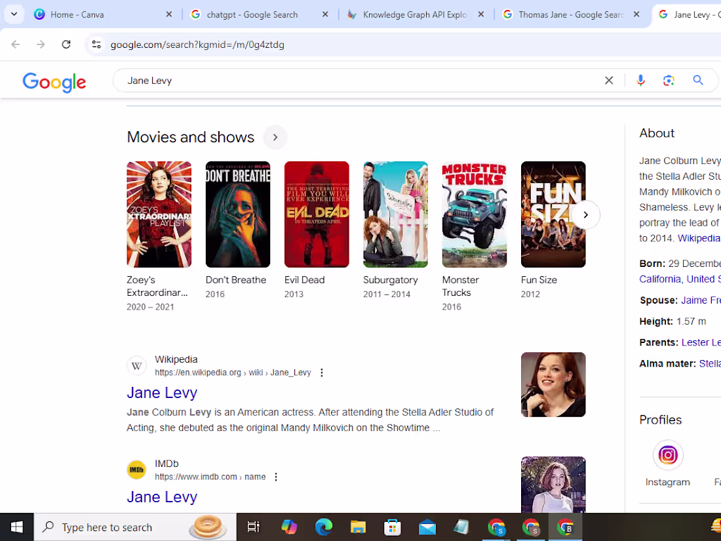The height and width of the screenshot is (541, 721).
Task: Open the three-dot menu beside the Wikipedia result
Action: coord(321,372)
